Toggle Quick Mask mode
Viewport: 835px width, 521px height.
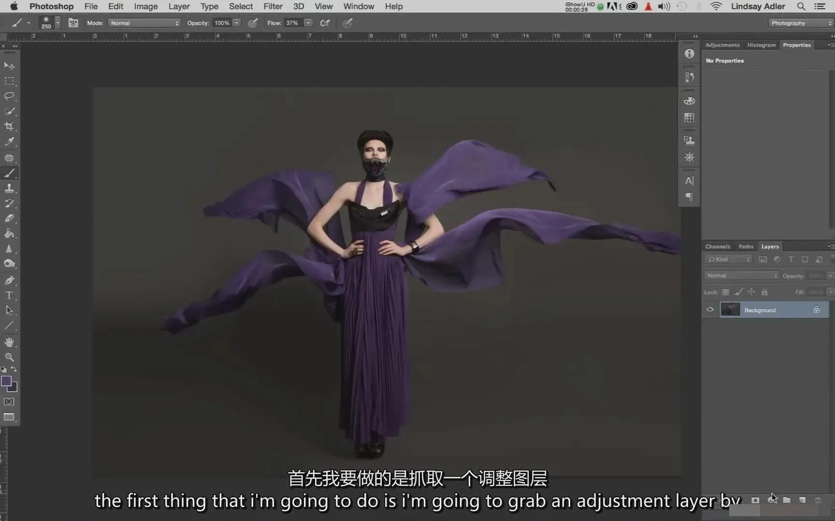click(x=9, y=402)
